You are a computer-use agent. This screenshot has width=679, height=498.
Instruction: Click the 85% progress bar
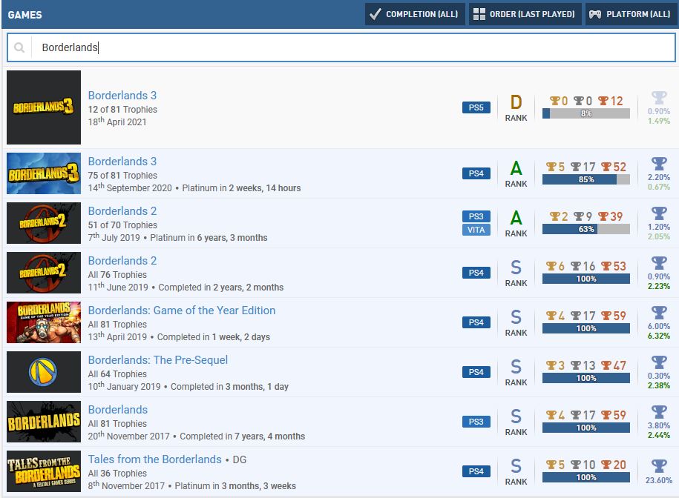[586, 179]
